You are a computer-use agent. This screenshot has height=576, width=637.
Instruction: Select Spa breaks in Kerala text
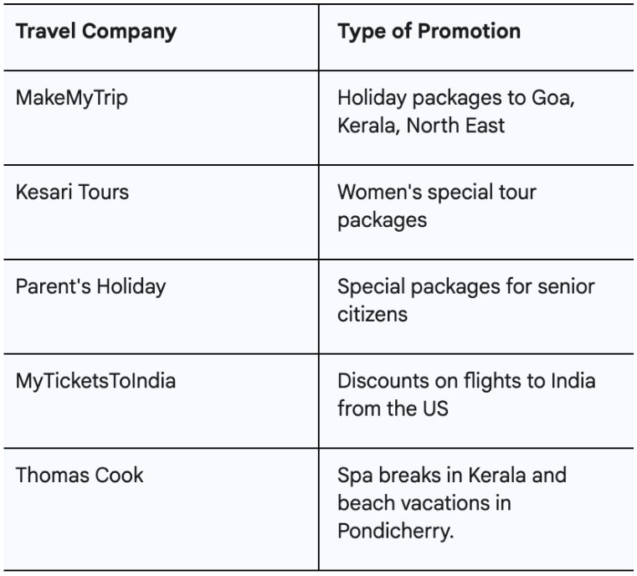click(x=452, y=476)
